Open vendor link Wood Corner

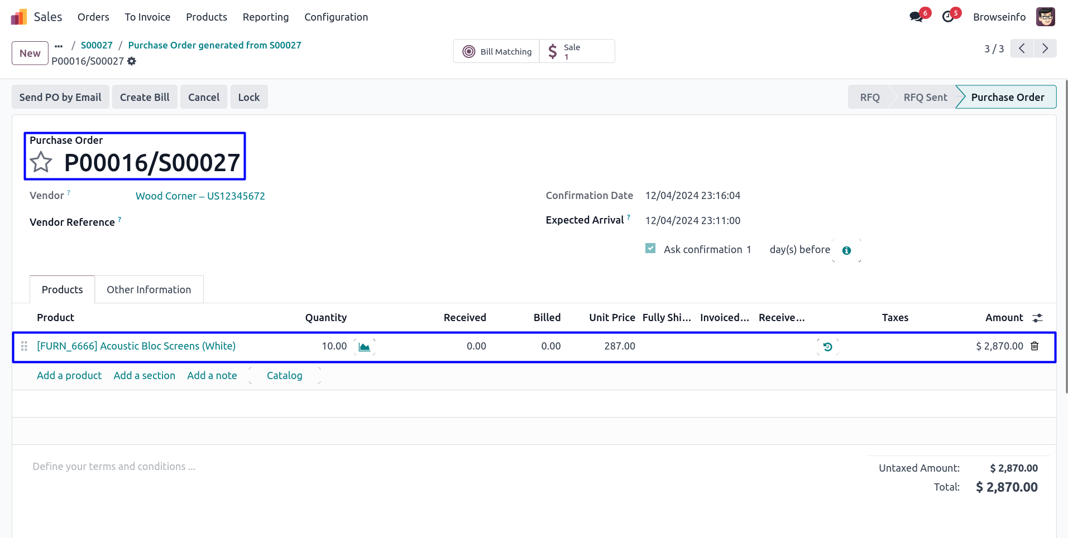tap(200, 196)
